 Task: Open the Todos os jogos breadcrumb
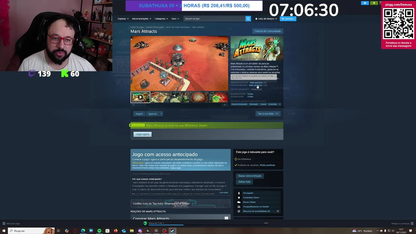[137, 27]
